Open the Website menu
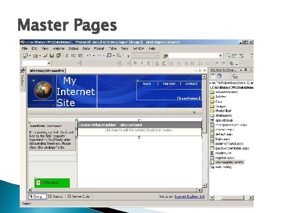The image size is (284, 213). (x=58, y=49)
